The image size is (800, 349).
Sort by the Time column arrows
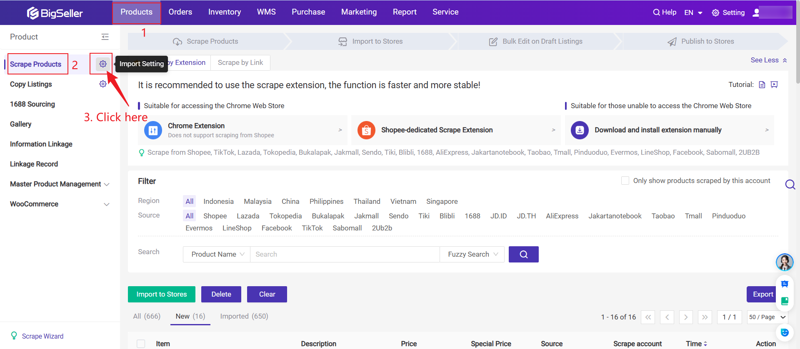coord(705,344)
